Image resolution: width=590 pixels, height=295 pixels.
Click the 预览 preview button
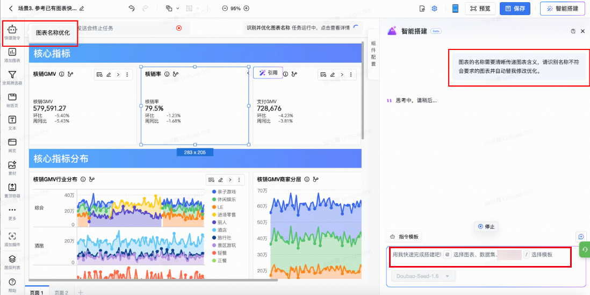[x=480, y=9]
